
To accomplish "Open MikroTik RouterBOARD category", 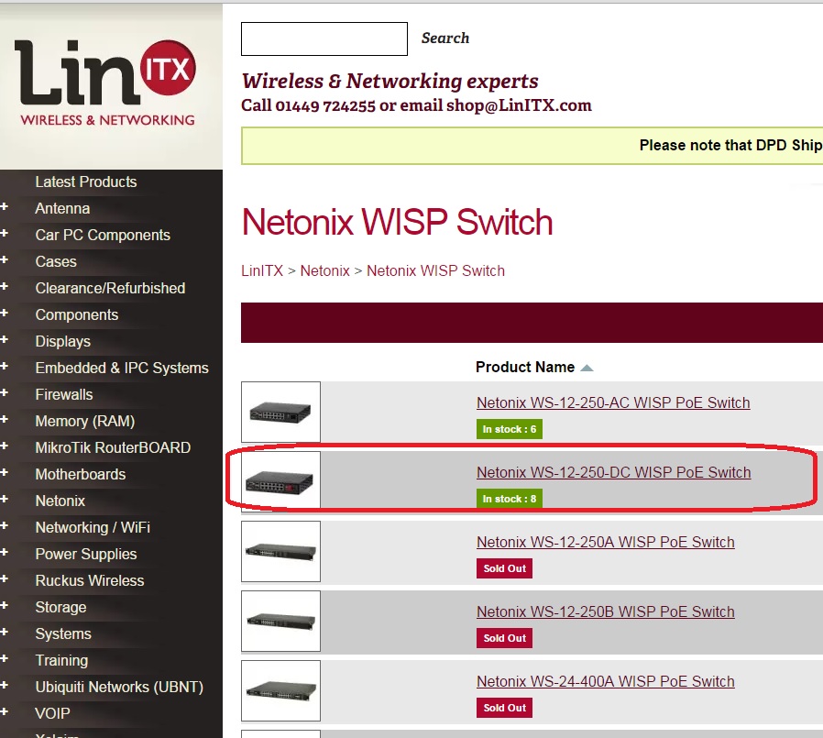I will click(x=113, y=447).
